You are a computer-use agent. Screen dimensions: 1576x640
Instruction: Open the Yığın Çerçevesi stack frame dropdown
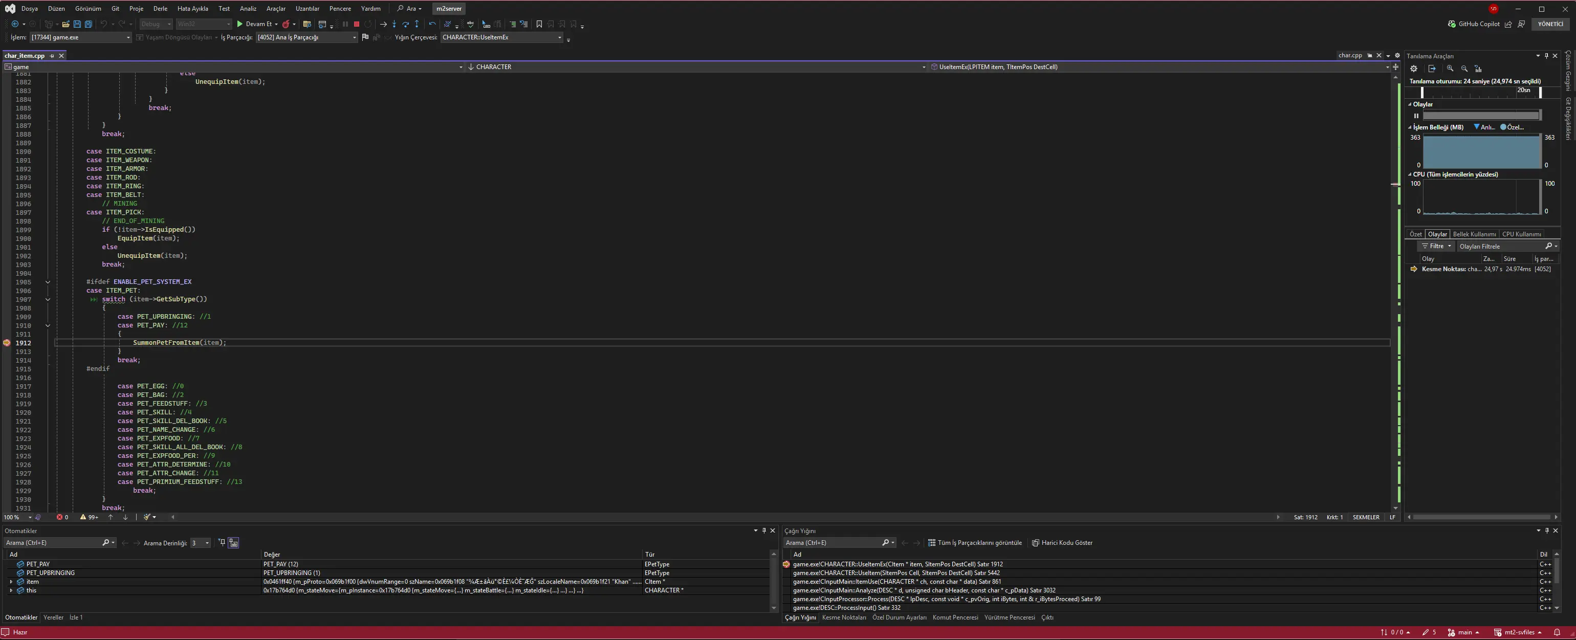click(501, 37)
